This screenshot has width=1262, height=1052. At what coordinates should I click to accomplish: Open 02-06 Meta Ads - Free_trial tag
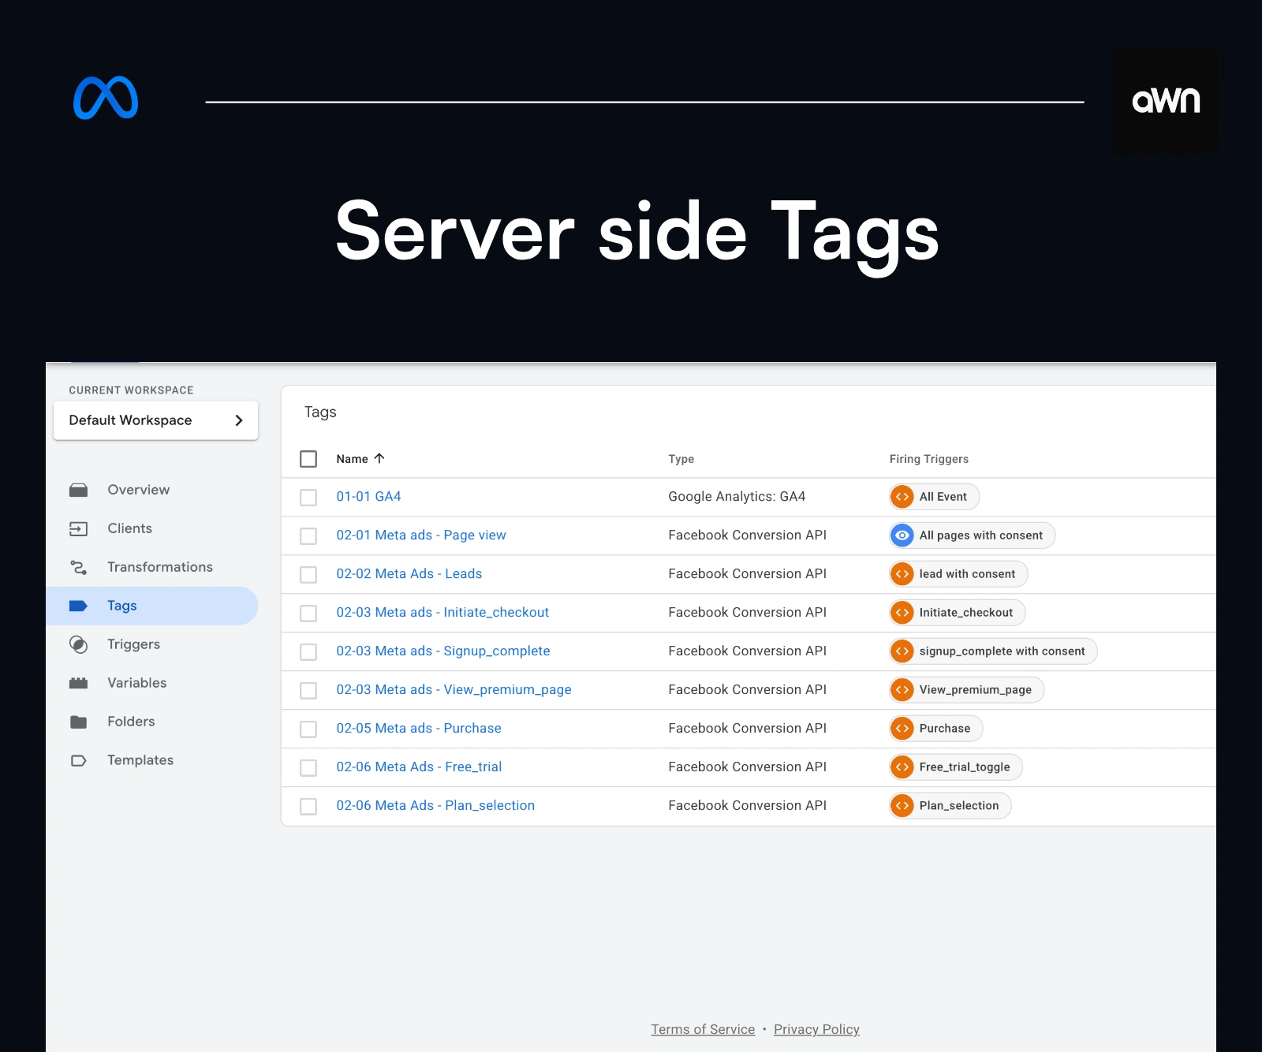(419, 767)
